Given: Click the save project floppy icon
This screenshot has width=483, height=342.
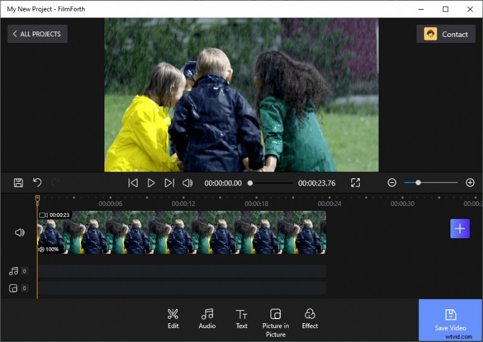Looking at the screenshot, I should [18, 183].
